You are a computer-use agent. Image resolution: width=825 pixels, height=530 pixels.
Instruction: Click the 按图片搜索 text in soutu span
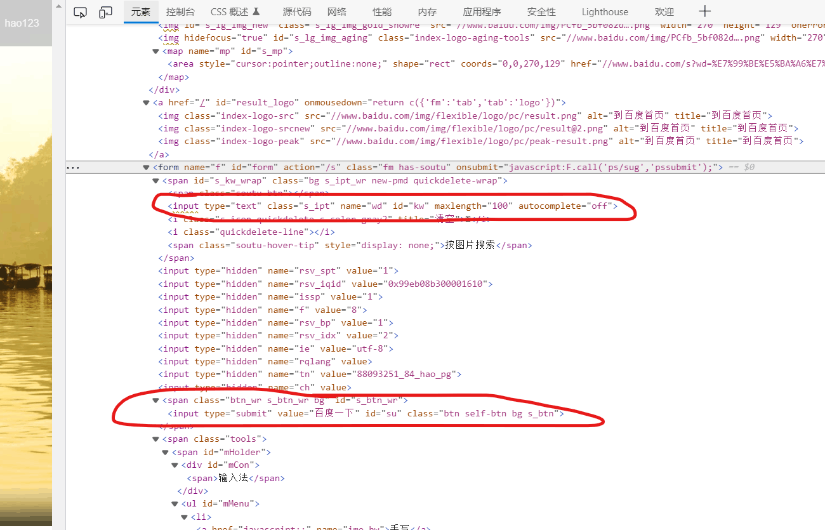point(470,245)
